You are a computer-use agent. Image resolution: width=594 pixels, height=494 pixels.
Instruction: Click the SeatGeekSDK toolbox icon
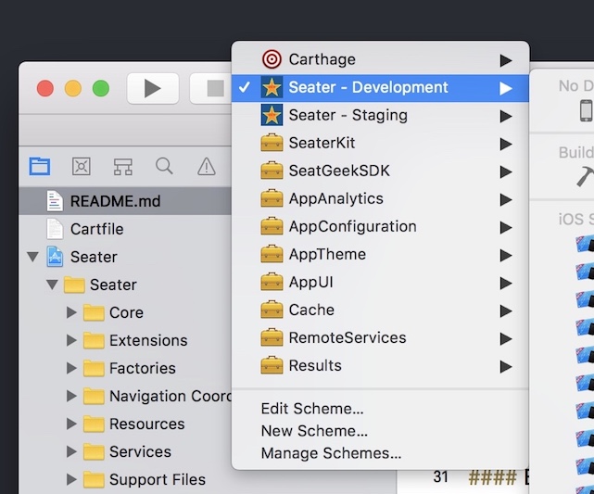click(x=272, y=171)
